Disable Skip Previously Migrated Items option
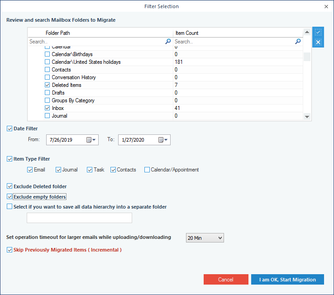 point(10,250)
